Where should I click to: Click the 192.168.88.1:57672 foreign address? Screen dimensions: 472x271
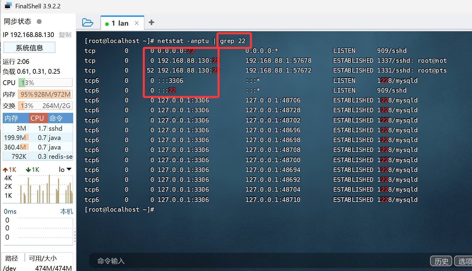click(278, 70)
